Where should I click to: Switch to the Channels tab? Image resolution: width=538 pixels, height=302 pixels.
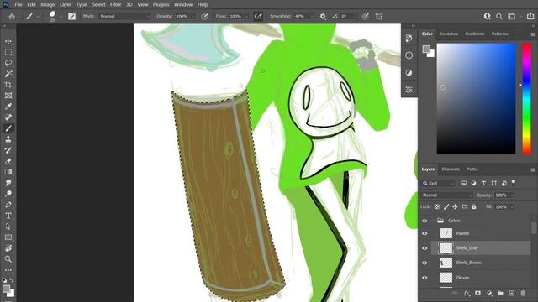click(x=451, y=169)
